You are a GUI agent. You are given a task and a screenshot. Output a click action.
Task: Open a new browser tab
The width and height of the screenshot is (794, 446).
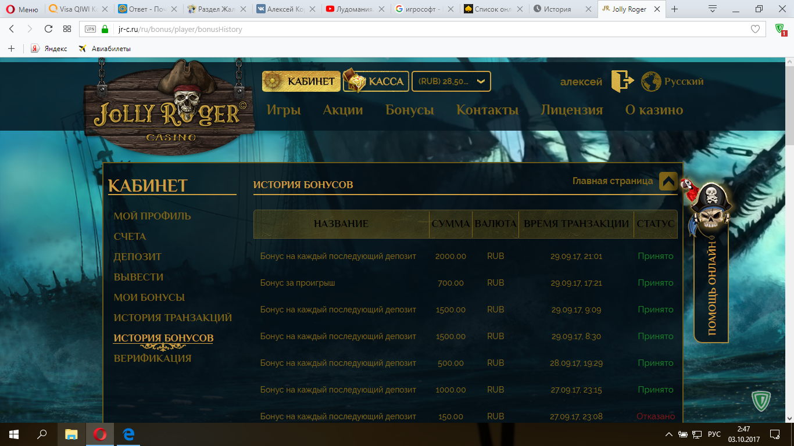coord(675,9)
